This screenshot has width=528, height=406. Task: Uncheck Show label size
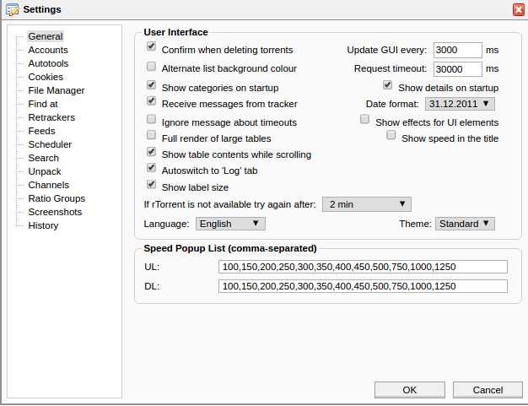[151, 184]
